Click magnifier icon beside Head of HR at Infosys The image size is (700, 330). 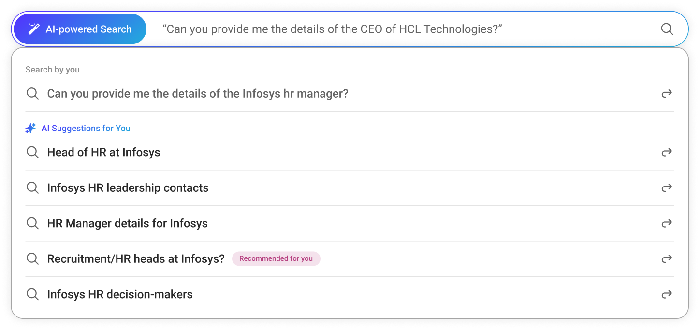pyautogui.click(x=32, y=153)
